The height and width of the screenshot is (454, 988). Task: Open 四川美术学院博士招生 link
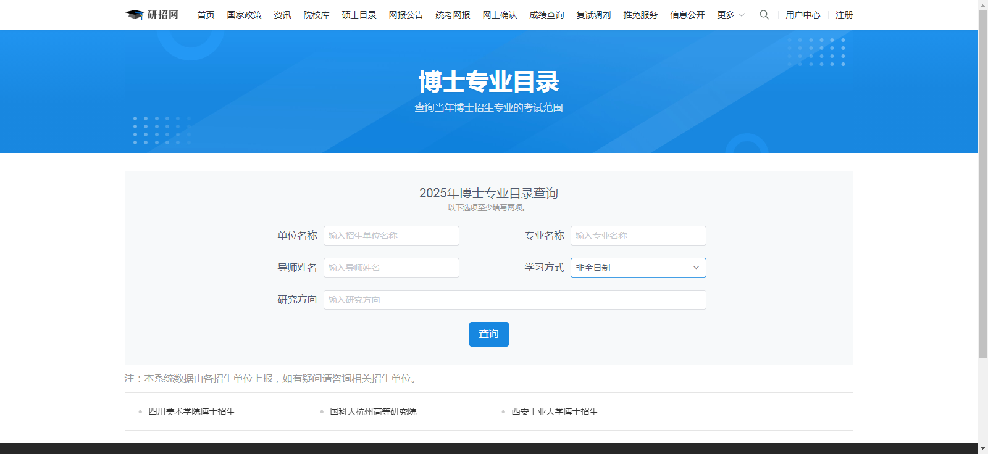191,411
